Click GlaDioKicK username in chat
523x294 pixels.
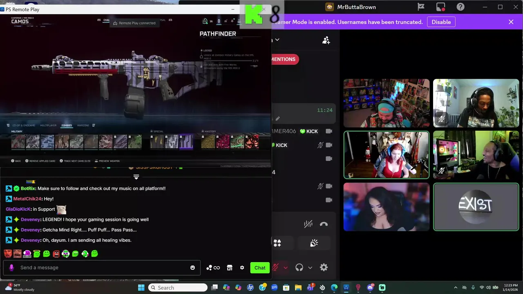coord(18,209)
